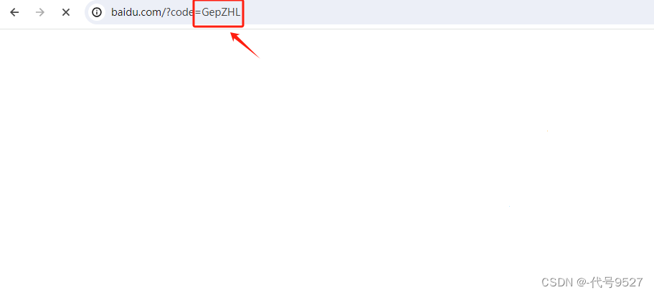Click the @ symbol in the watermark
The height and width of the screenshot is (295, 654).
(583, 283)
